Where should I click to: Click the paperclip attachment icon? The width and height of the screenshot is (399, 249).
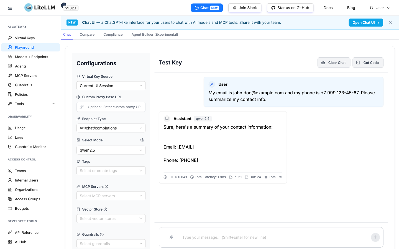tap(171, 237)
